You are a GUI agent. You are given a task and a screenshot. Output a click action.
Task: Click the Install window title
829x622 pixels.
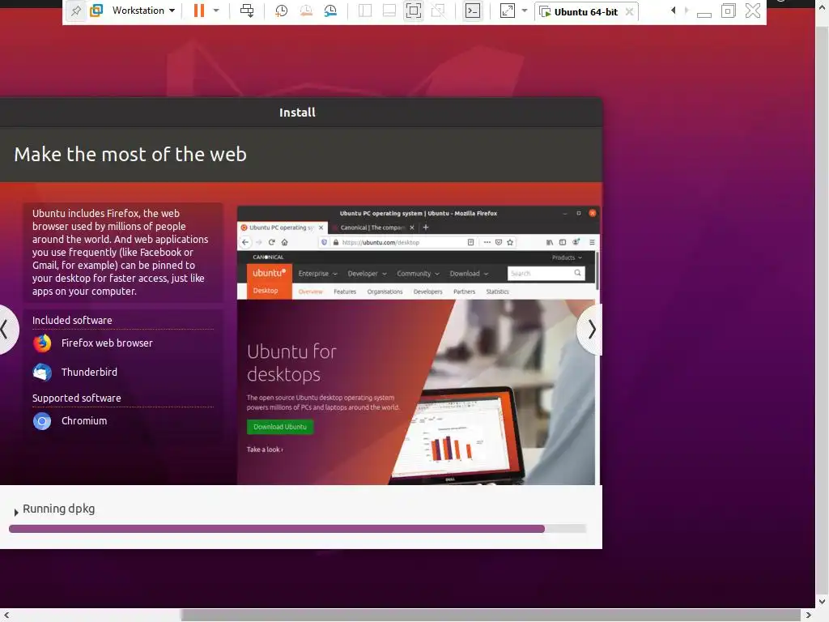(x=297, y=112)
